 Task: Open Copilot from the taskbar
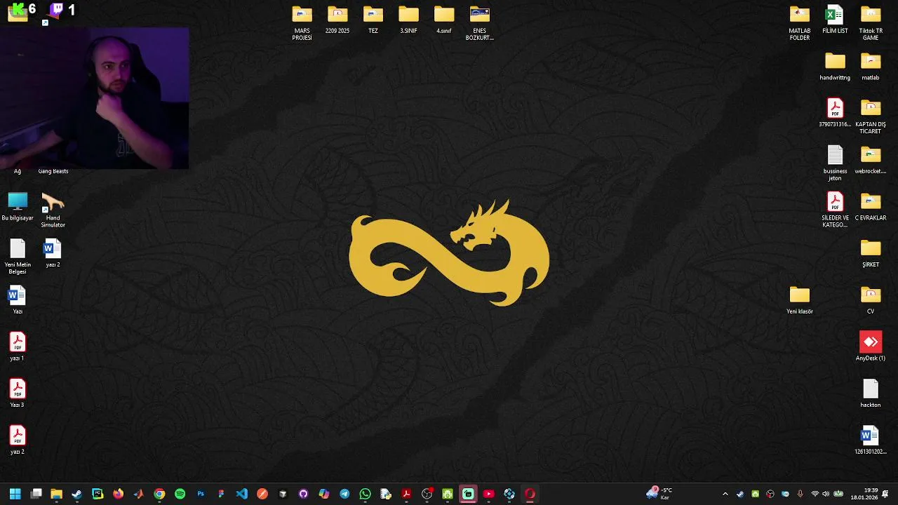tap(324, 494)
